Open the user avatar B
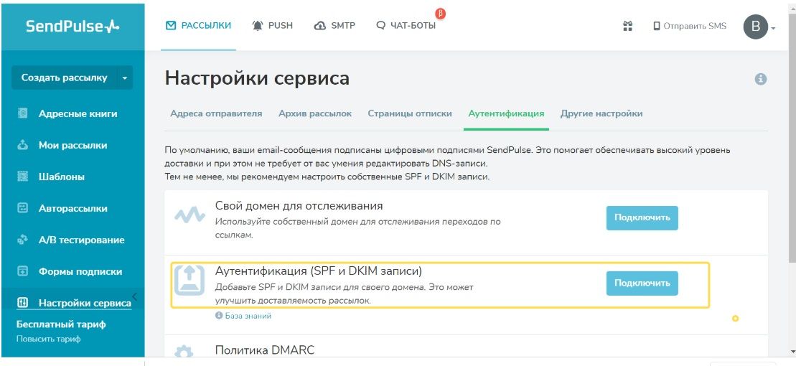Screen dimensions: 796x366 click(x=755, y=27)
